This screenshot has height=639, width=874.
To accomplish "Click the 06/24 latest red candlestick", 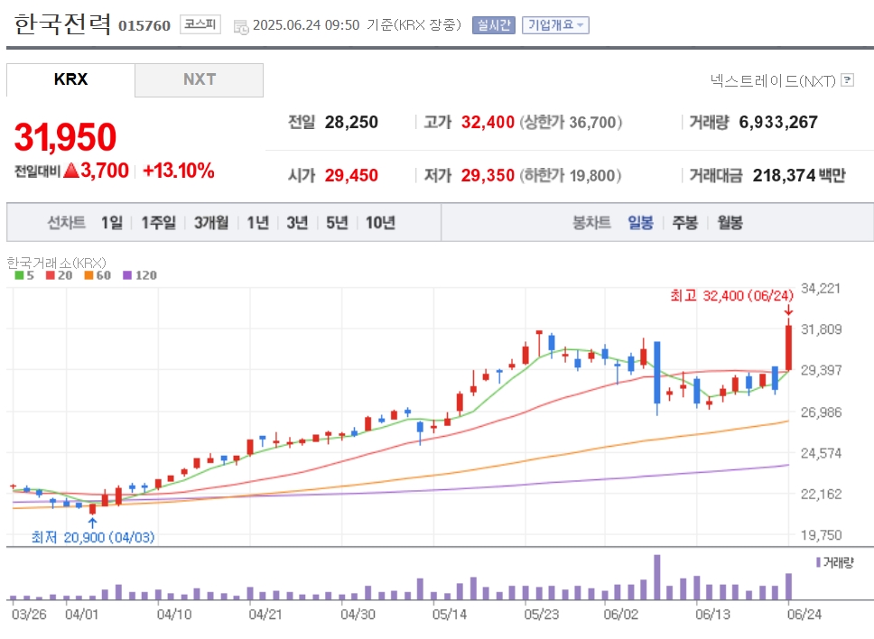I will click(x=789, y=347).
